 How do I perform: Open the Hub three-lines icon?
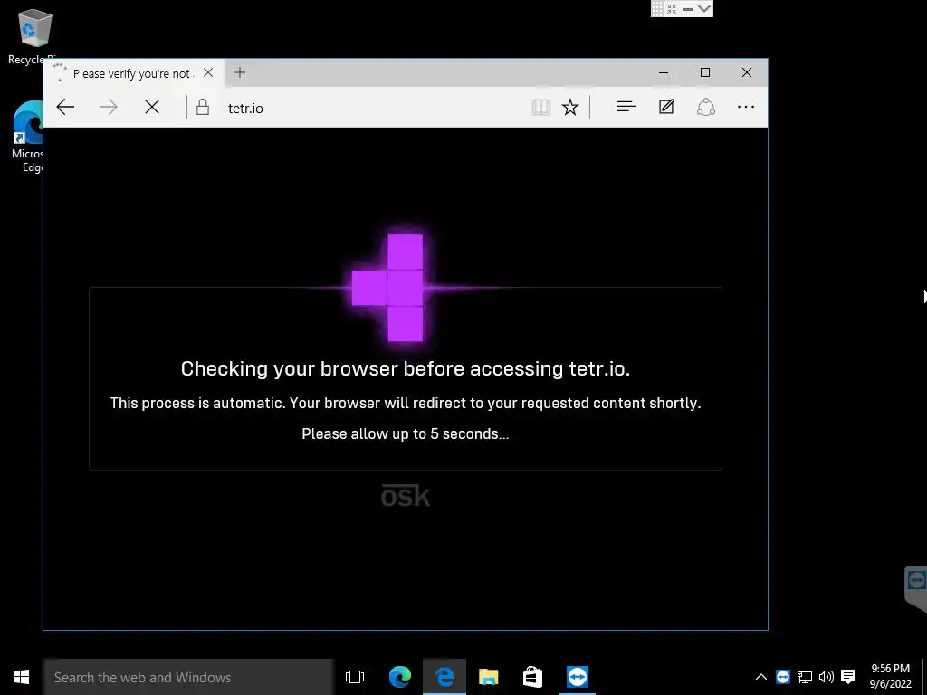[x=626, y=107]
